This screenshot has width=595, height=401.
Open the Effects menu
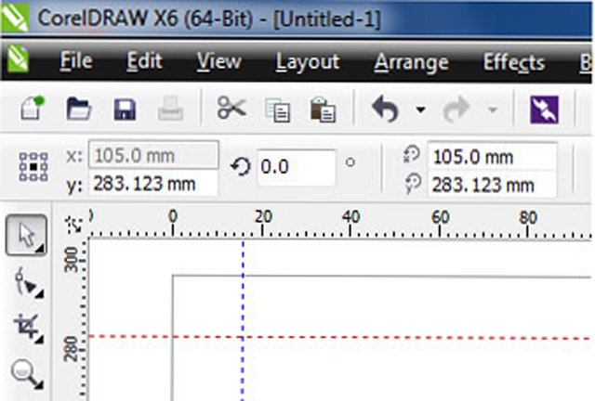[514, 62]
